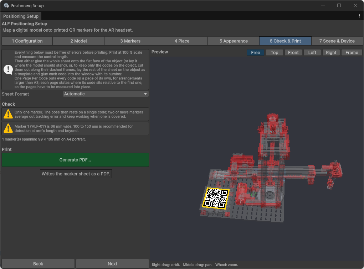Maximize the Positioning Setup window
Viewport: 364px width, 269px height.
click(339, 5)
